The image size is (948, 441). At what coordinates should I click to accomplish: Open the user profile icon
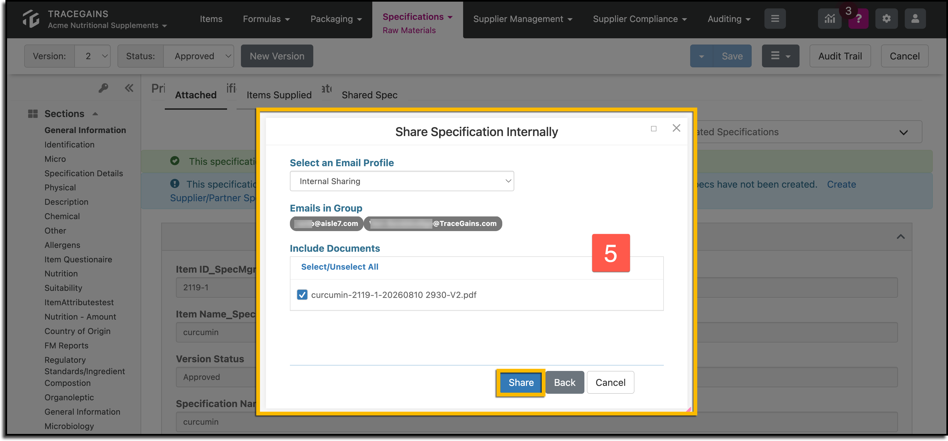click(915, 19)
